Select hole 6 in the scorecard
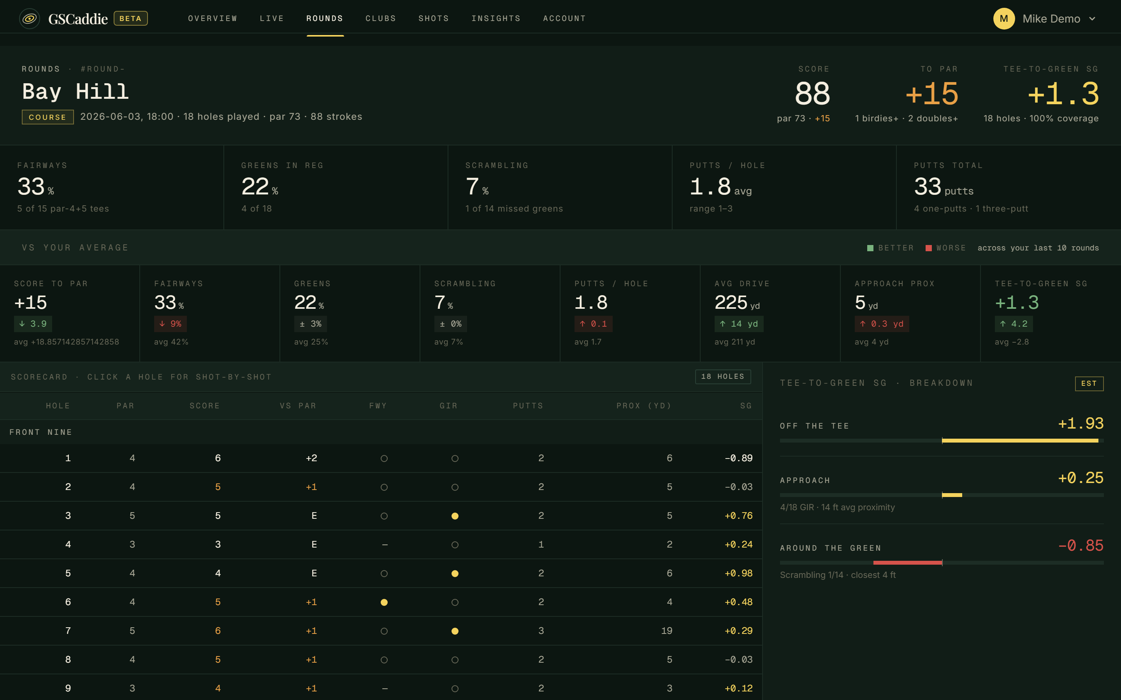Image resolution: width=1121 pixels, height=700 pixels. [x=381, y=602]
